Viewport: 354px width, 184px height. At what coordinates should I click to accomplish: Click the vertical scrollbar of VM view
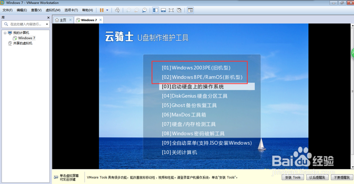coord(353,91)
